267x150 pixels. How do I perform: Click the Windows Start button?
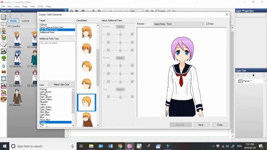pyautogui.click(x=5, y=146)
